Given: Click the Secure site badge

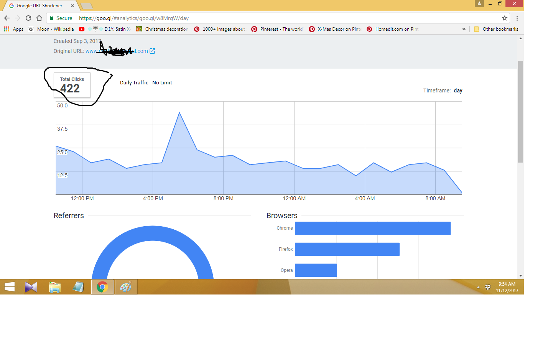Looking at the screenshot, I should click(61, 18).
